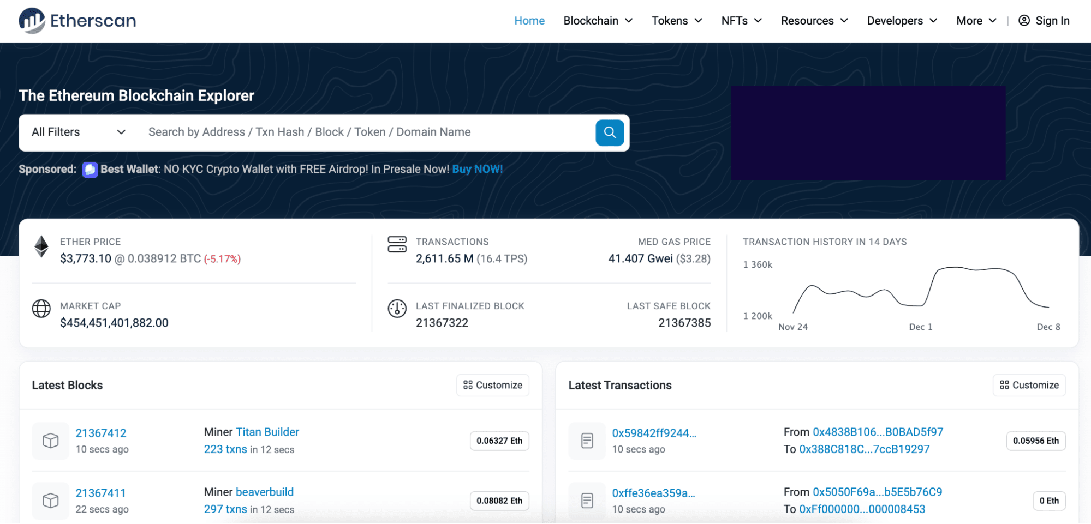
Task: Expand the Tokens menu
Action: tap(677, 21)
